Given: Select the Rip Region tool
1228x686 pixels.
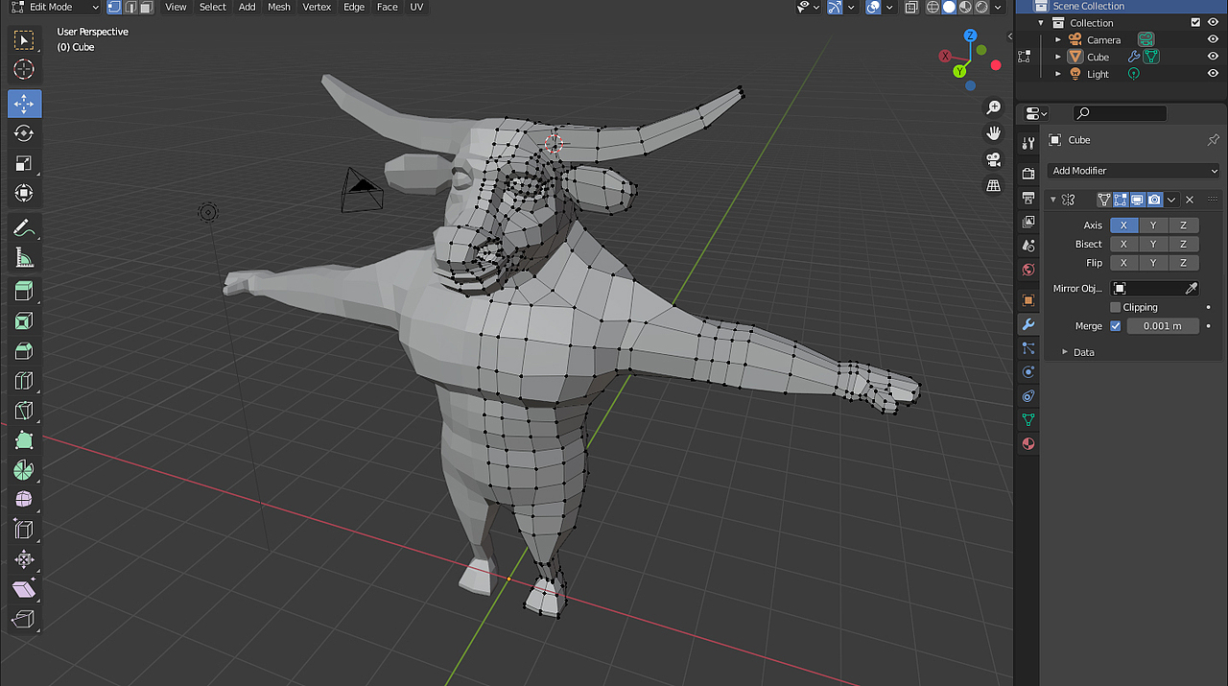Looking at the screenshot, I should coord(24,619).
